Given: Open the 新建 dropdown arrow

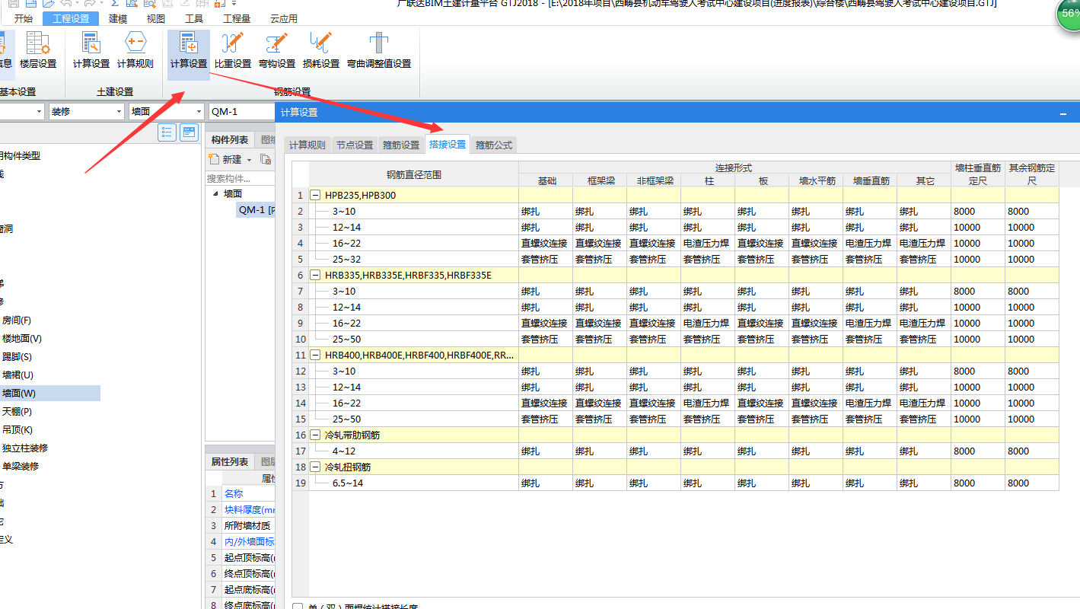Looking at the screenshot, I should coord(249,160).
